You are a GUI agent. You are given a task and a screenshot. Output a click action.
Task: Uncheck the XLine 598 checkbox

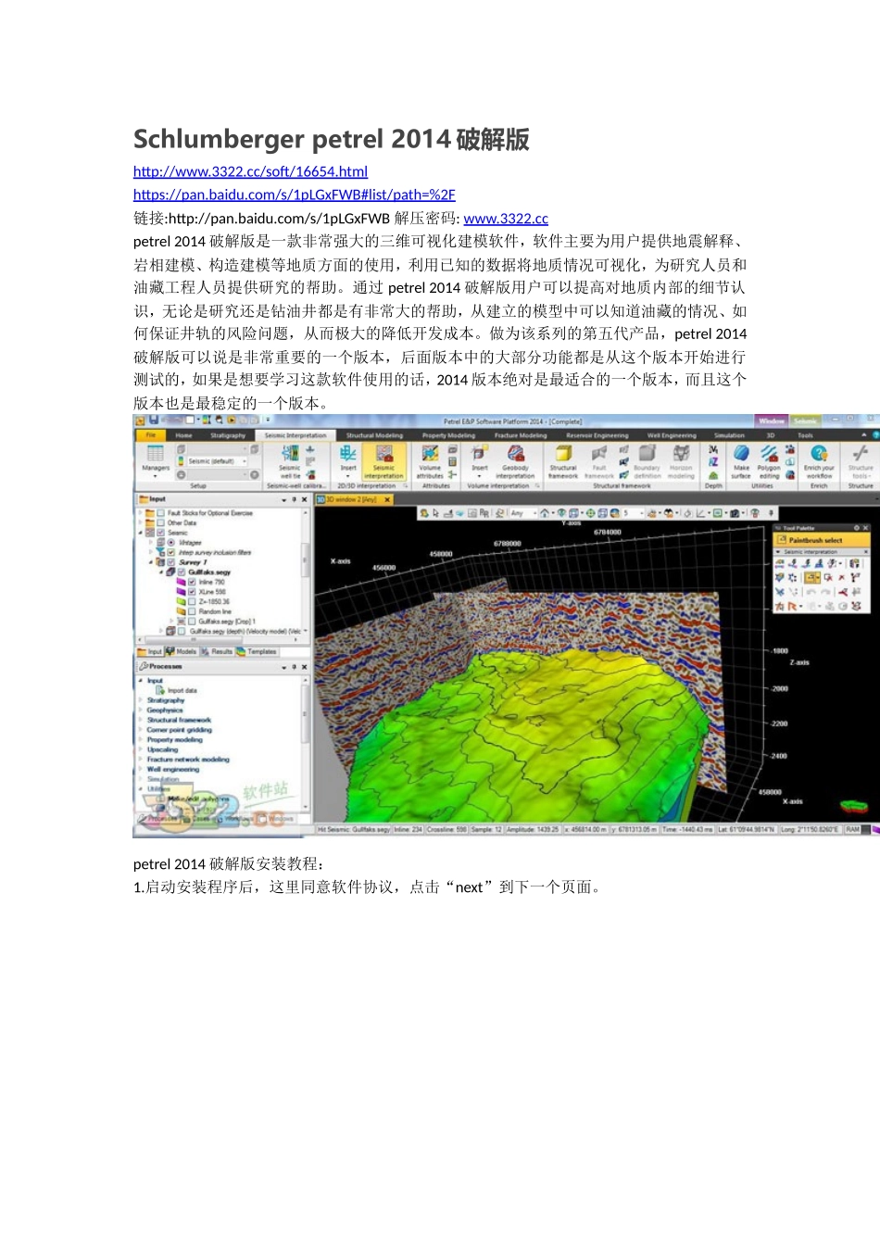coord(193,592)
